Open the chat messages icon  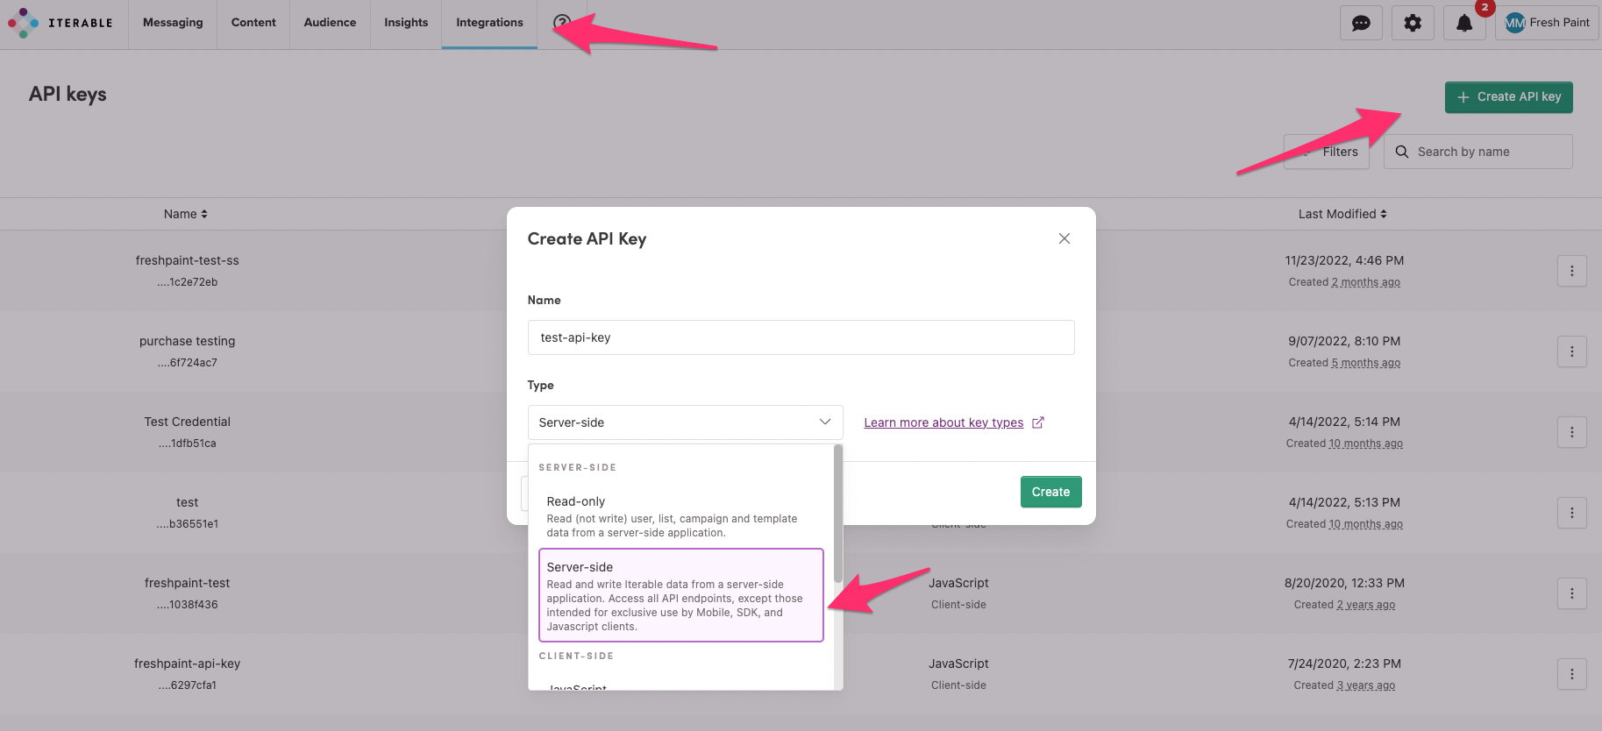[1361, 23]
